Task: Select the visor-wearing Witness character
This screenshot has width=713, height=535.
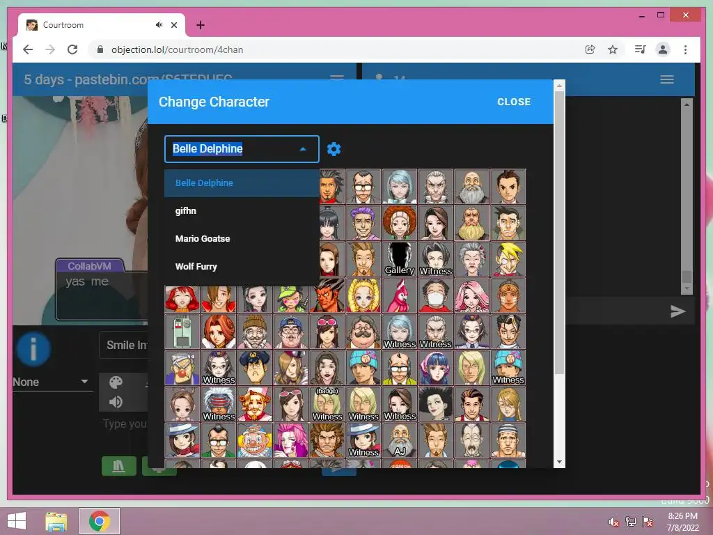Action: (218, 404)
